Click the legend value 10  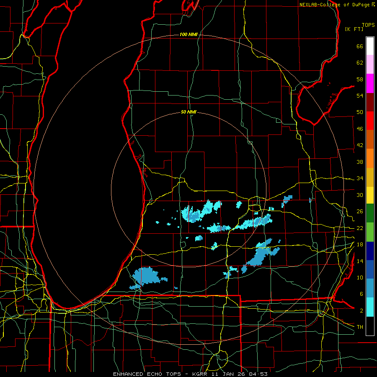click(360, 277)
